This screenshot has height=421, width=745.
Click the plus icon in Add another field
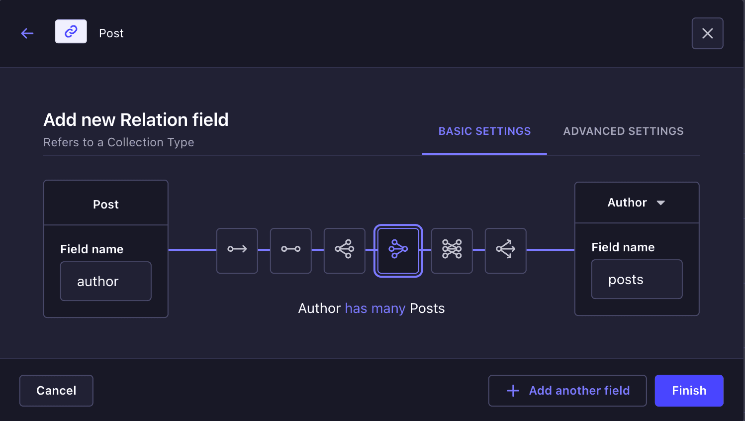click(x=513, y=391)
